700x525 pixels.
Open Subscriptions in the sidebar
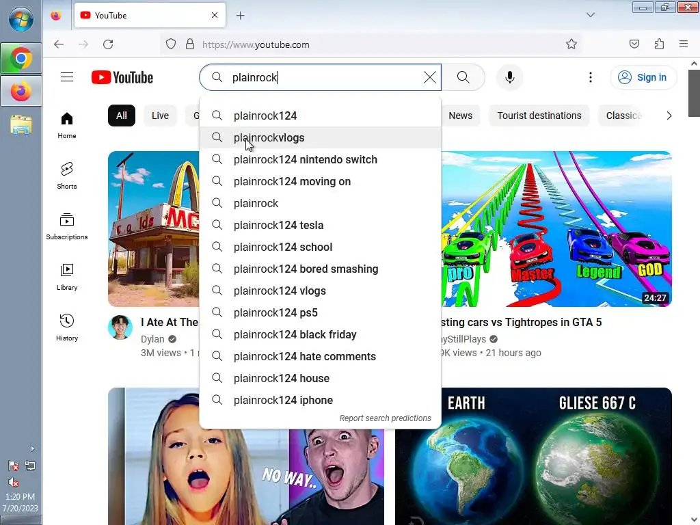66,227
